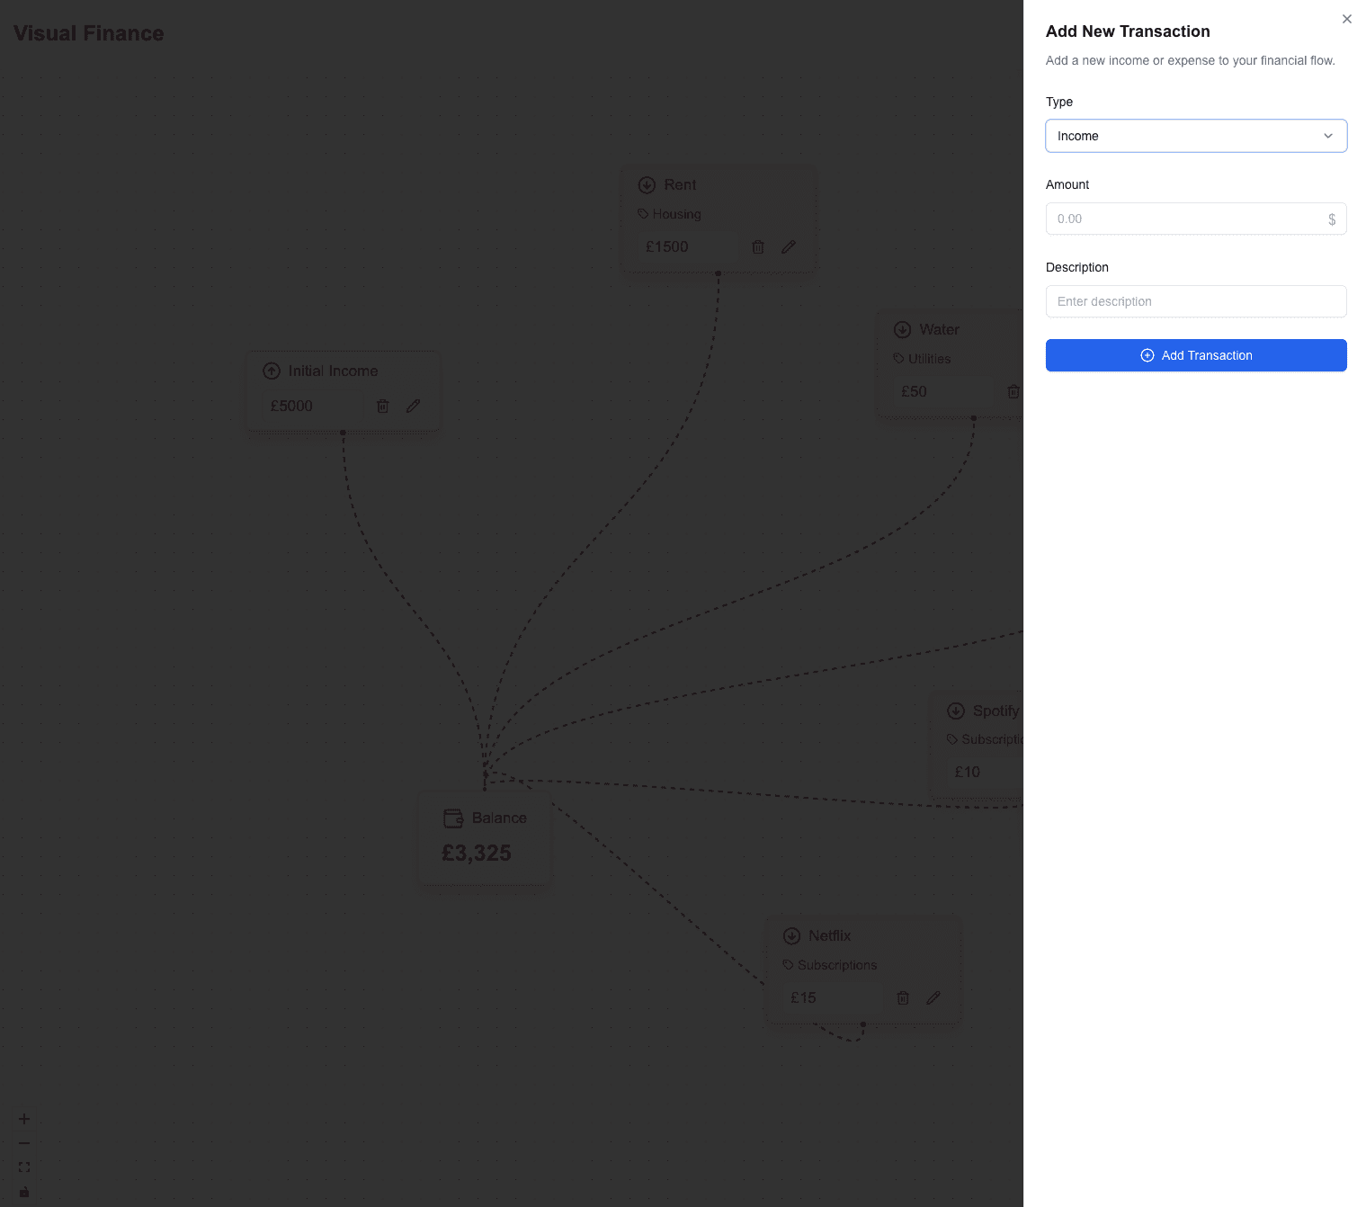
Task: Edit the Initial Income amount
Action: point(413,406)
